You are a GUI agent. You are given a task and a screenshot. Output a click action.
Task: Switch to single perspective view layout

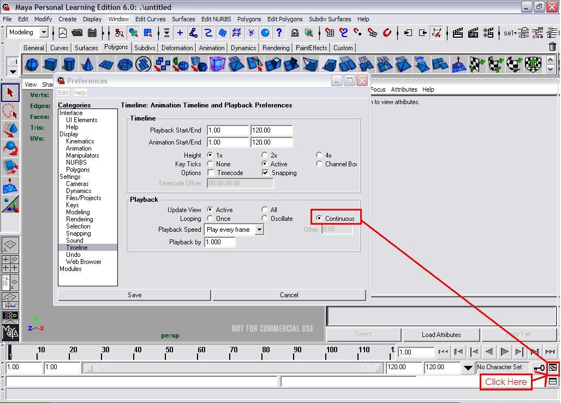click(x=10, y=245)
